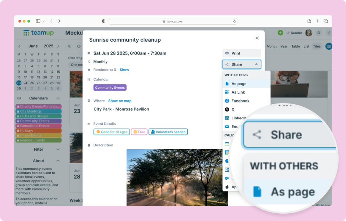This screenshot has height=221, width=346.
Task: Close the Sunrise community cleanup dialog
Action: (257, 38)
